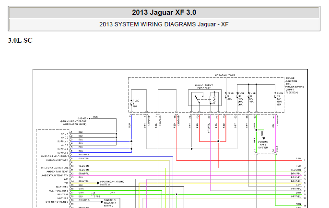The height and width of the screenshot is (208, 329).
Task: Click the '2013 Jaguar XF 3.0' title heading
Action: coord(164,12)
